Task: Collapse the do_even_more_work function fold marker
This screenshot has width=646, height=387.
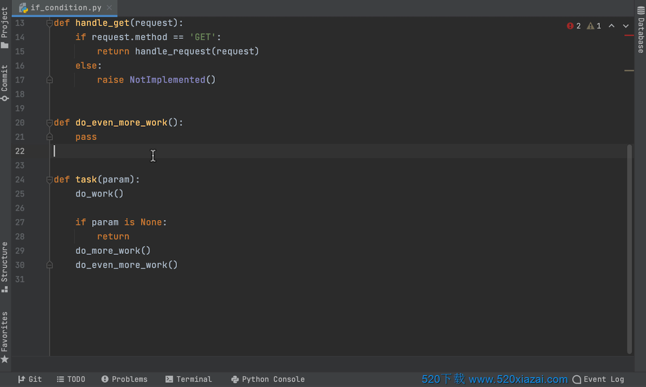Action: click(50, 123)
